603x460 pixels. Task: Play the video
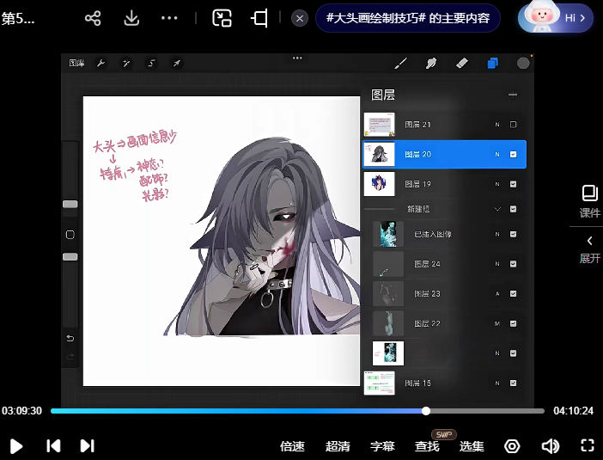pos(16,445)
